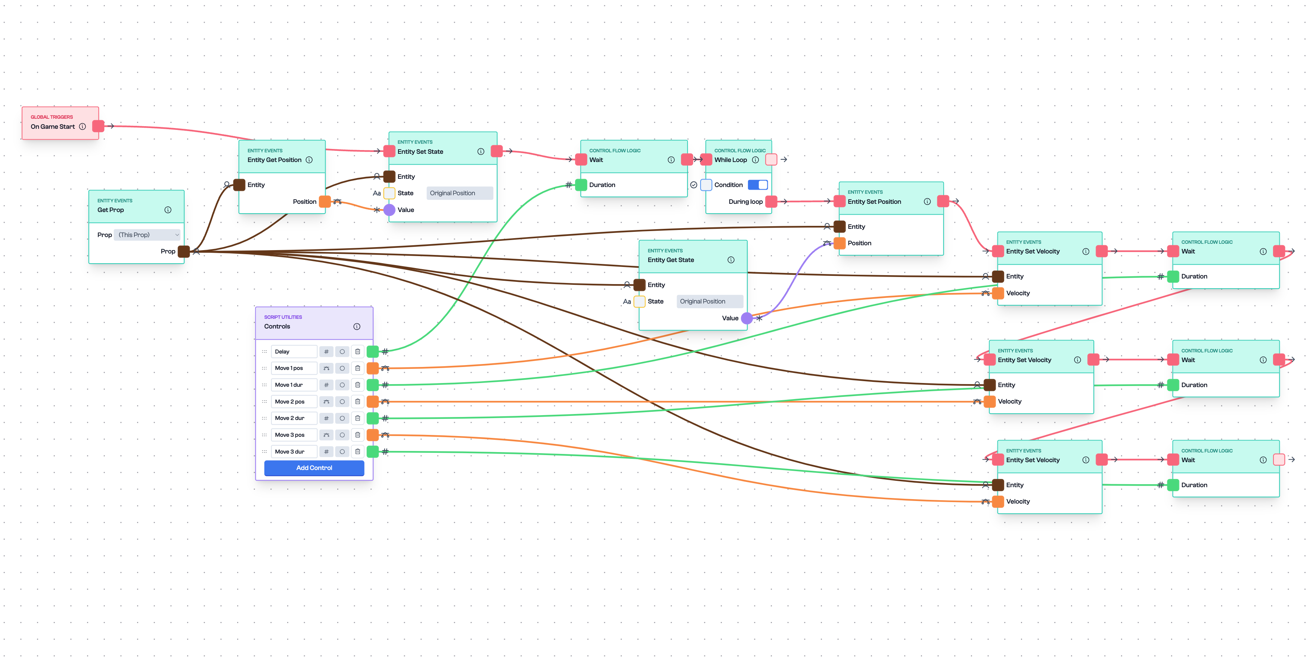Viewport: 1313px width, 666px height.
Task: Click purple Value port on Entity Set State
Action: (x=389, y=210)
